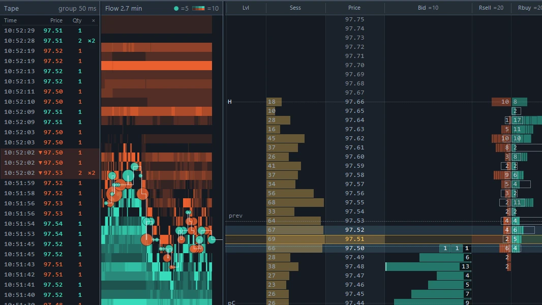Click the Rsell cell of 10 at 97.66
Screen dimensions: 542x305
(501, 102)
